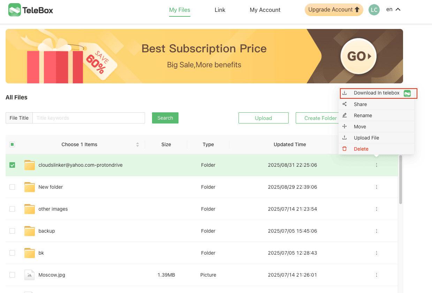Open more options for bk row
The width and height of the screenshot is (432, 293).
[x=377, y=253]
